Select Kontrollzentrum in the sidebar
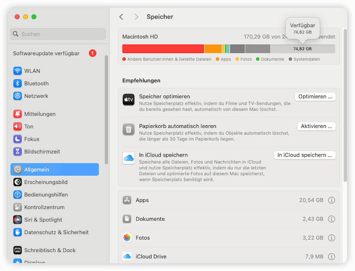Screen dimensions: 355x271 coord(55,207)
